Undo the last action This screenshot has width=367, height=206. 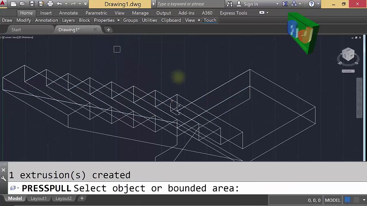[59, 4]
